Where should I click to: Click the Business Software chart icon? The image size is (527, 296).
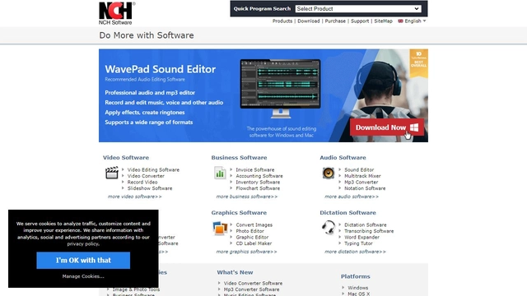[220, 173]
